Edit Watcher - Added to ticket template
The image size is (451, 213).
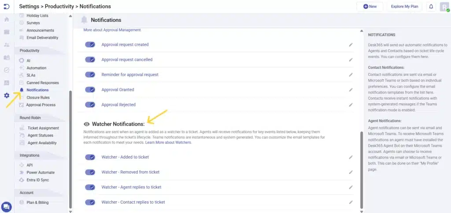[x=351, y=157]
